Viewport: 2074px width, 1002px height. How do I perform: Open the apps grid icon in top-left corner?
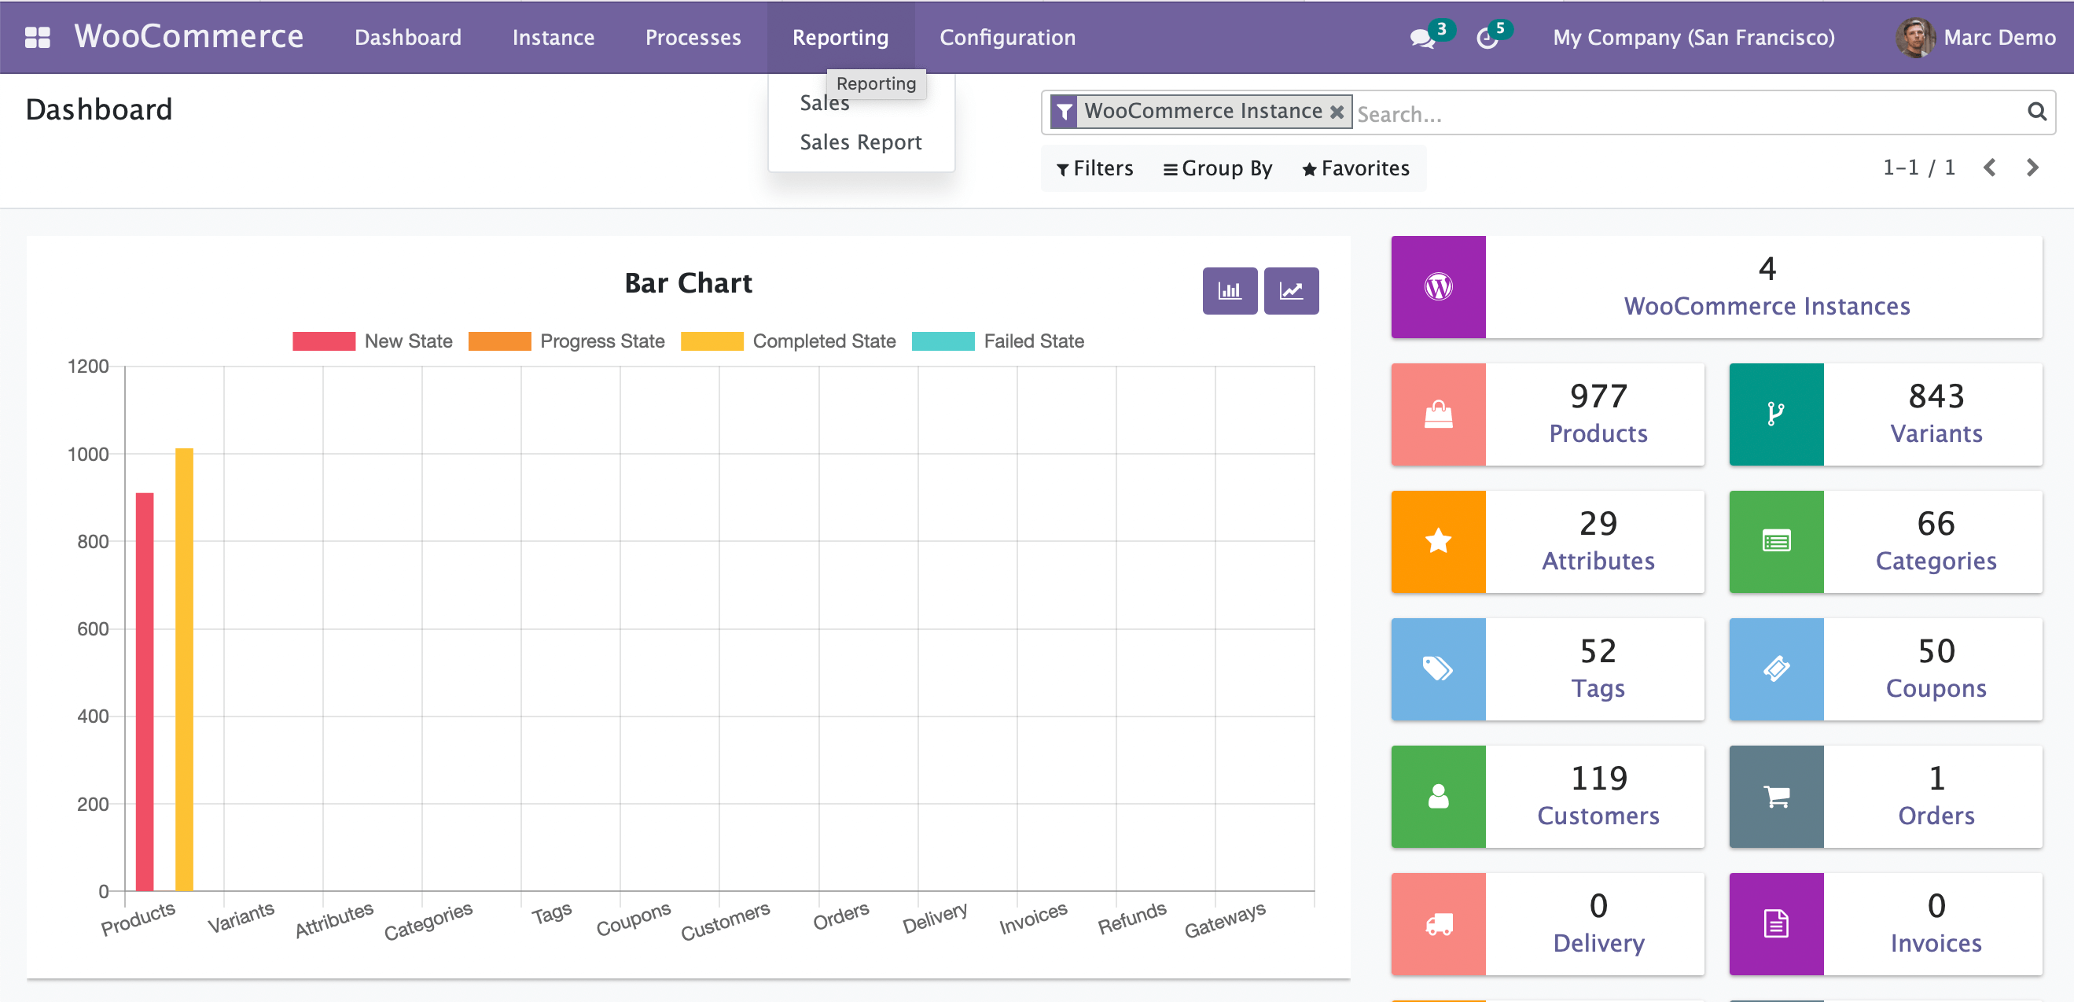tap(37, 37)
